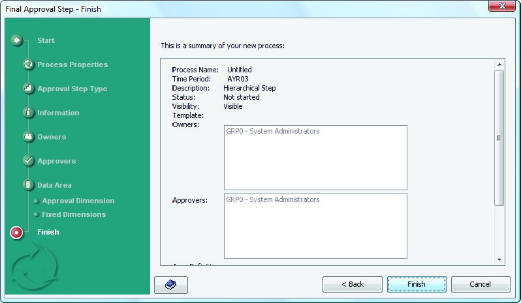Click the red Finish step icon
521x303 pixels.
click(17, 232)
